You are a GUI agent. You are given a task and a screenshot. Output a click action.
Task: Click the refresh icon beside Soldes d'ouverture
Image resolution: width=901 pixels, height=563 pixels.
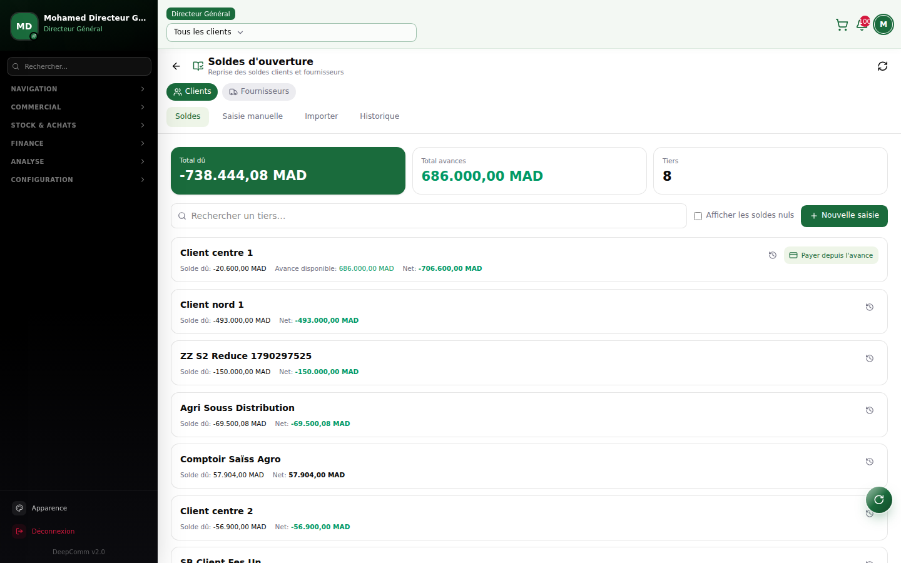[x=882, y=66]
